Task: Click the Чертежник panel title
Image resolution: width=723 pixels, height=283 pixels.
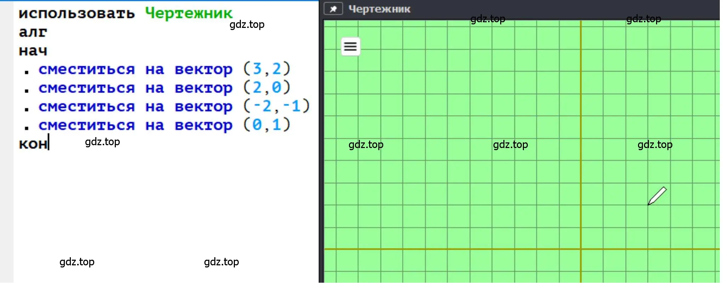Action: click(x=379, y=9)
